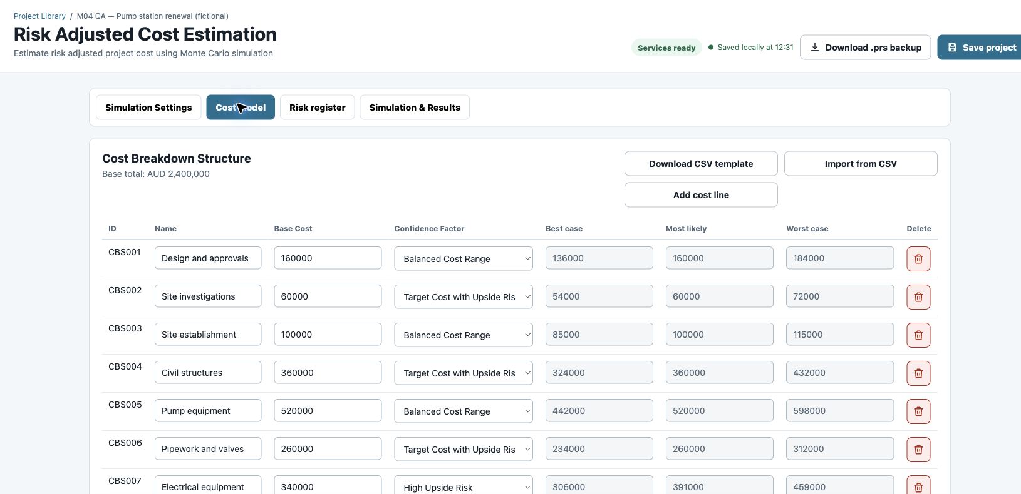1021x494 pixels.
Task: Click the 'Services ready' status badge
Action: (666, 48)
